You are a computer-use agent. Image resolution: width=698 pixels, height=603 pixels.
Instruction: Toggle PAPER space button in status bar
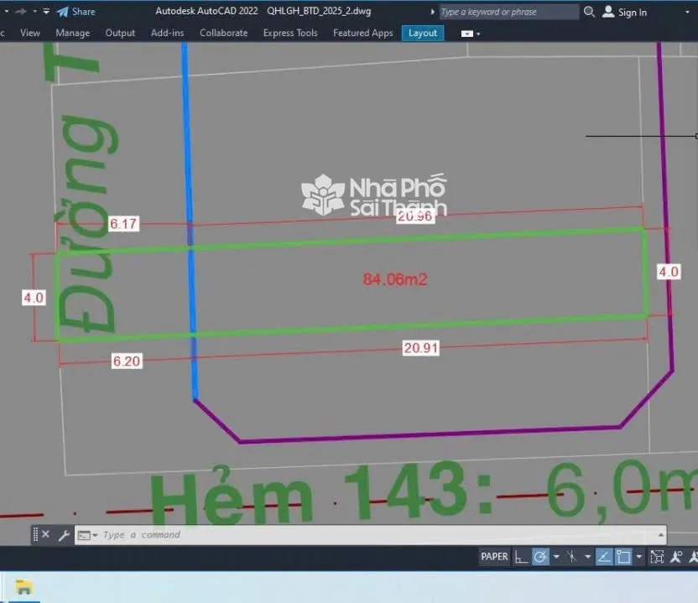pyautogui.click(x=494, y=556)
